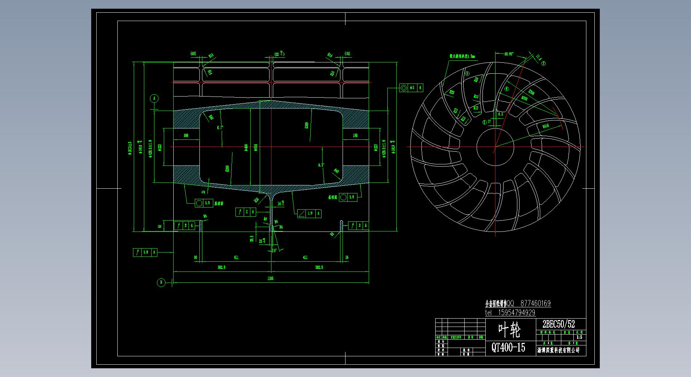691x377 pixels.
Task: Select right roundness frame '1.9' with 基准面
Action: click(348, 197)
